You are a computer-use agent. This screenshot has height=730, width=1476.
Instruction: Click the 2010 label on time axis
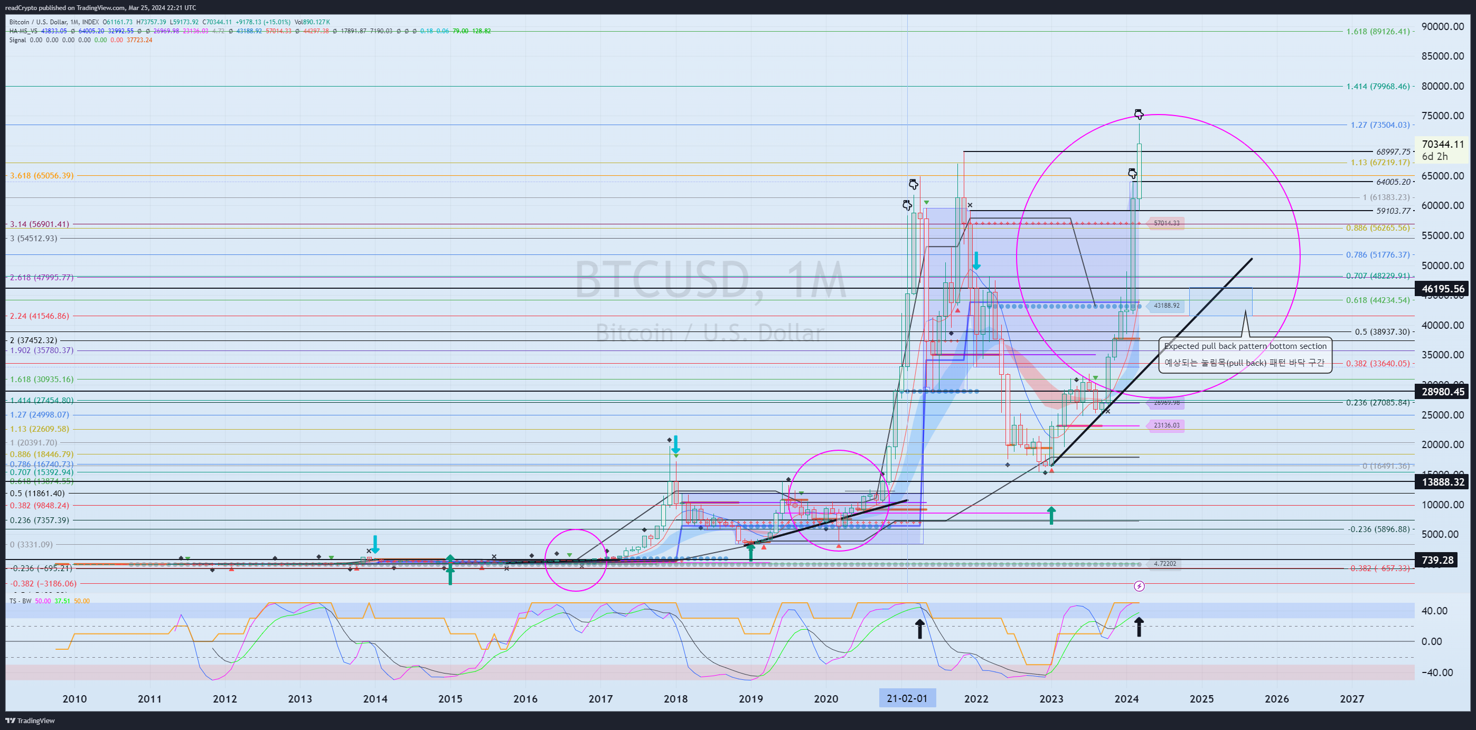point(74,699)
